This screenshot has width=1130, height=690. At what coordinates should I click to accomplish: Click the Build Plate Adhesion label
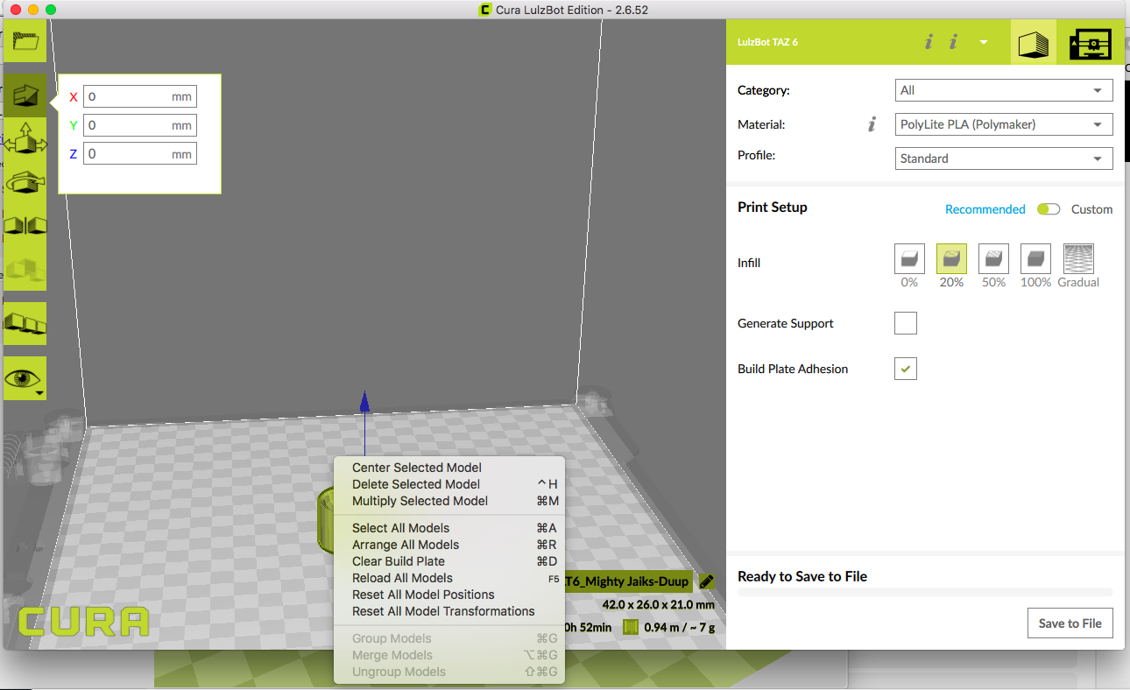793,369
